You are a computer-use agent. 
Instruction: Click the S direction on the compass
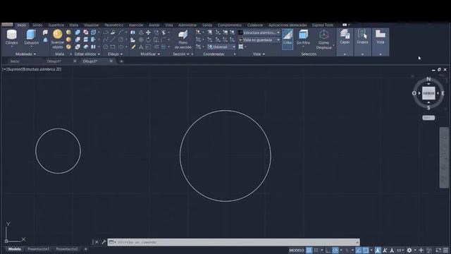(x=428, y=107)
